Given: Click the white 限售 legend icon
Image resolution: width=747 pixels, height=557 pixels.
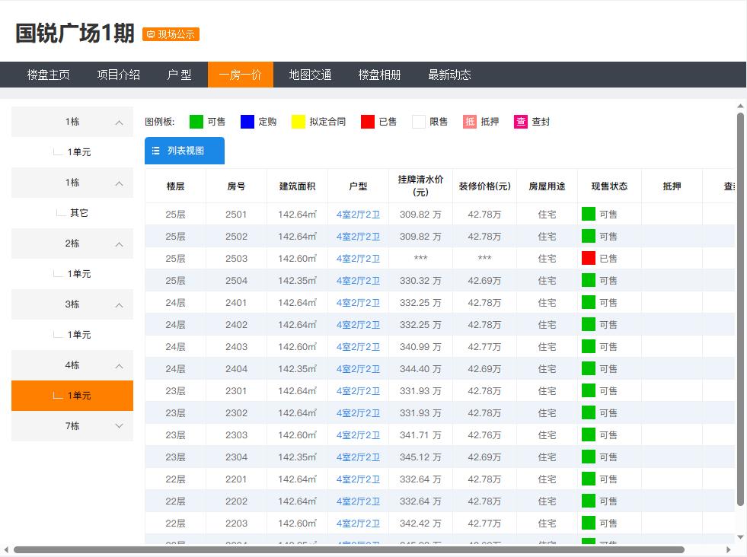Looking at the screenshot, I should (x=418, y=121).
